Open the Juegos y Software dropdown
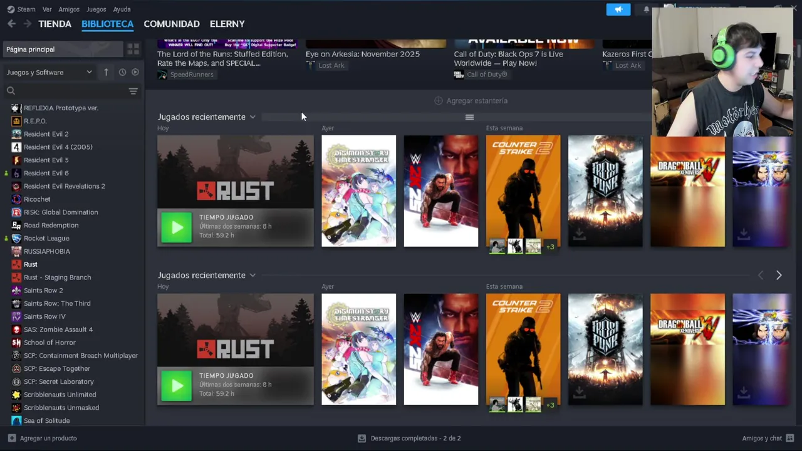Screen dimensions: 802x451 point(49,72)
